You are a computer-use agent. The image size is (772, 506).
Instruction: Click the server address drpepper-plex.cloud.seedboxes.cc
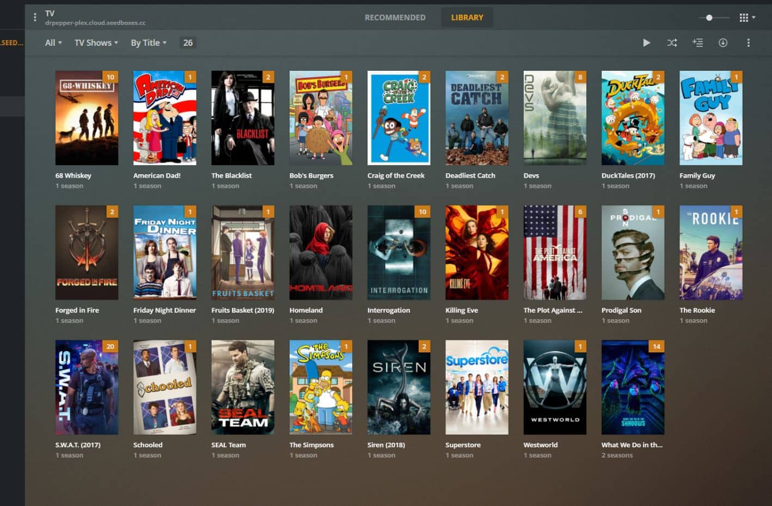95,23
